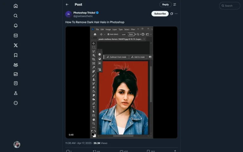Open reply sort settings sliders icon
243x152 pixels.
175,4
